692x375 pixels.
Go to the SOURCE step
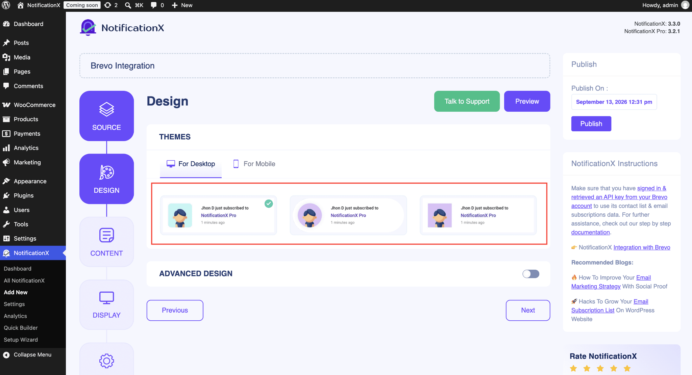pyautogui.click(x=106, y=116)
